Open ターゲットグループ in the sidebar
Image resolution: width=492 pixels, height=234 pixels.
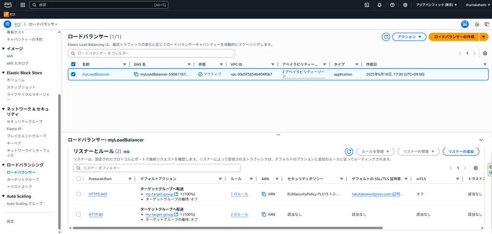tap(23, 179)
